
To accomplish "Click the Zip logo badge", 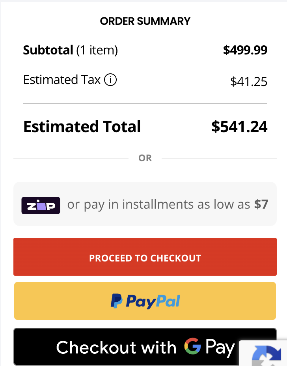I will click(x=41, y=205).
